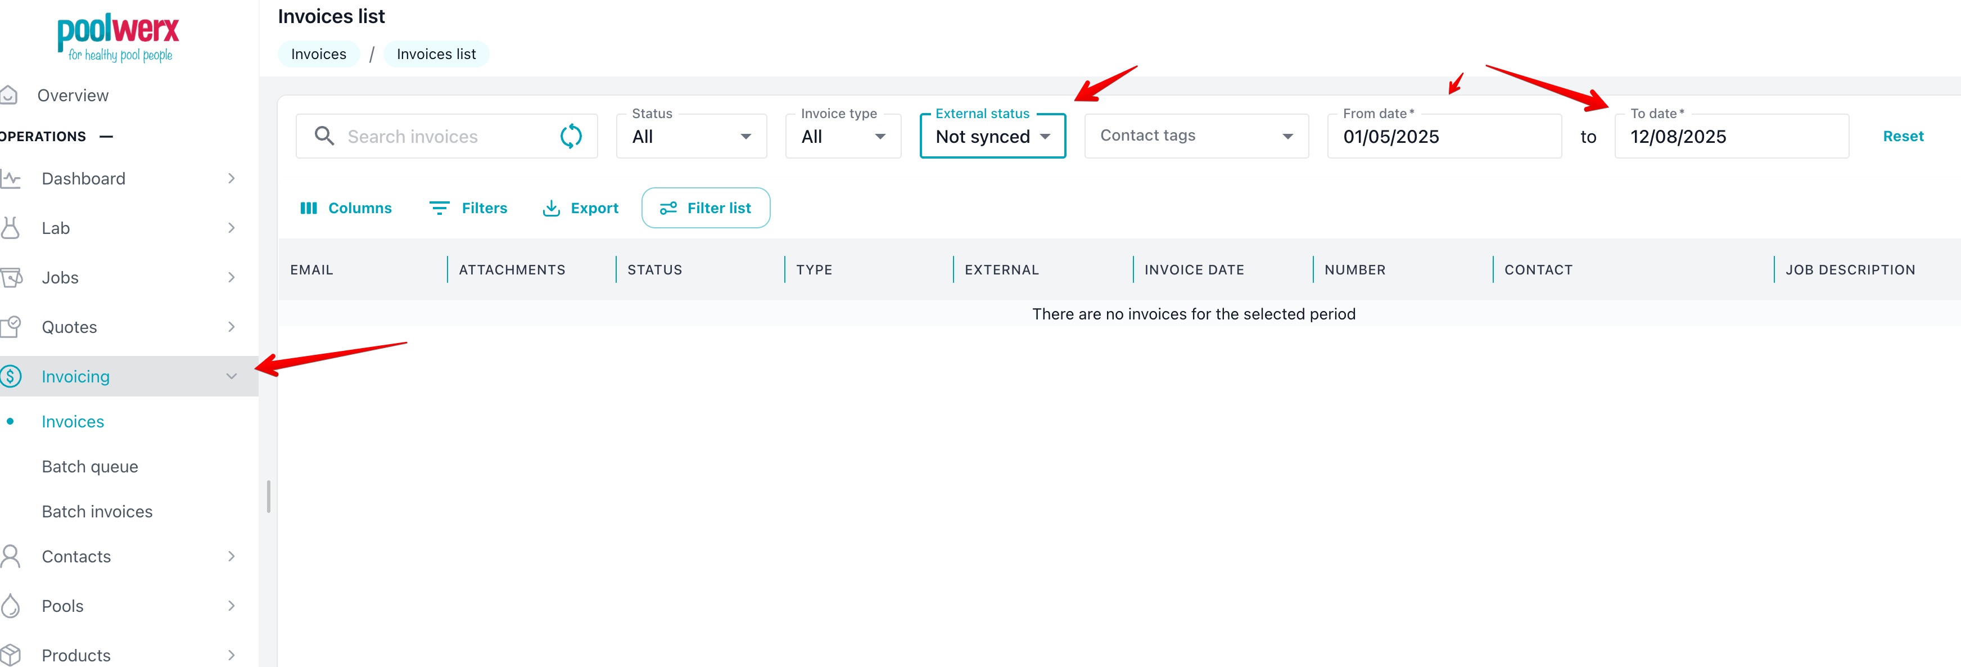Image resolution: width=1961 pixels, height=667 pixels.
Task: Expand the Quotes menu chevron
Action: pyautogui.click(x=232, y=327)
